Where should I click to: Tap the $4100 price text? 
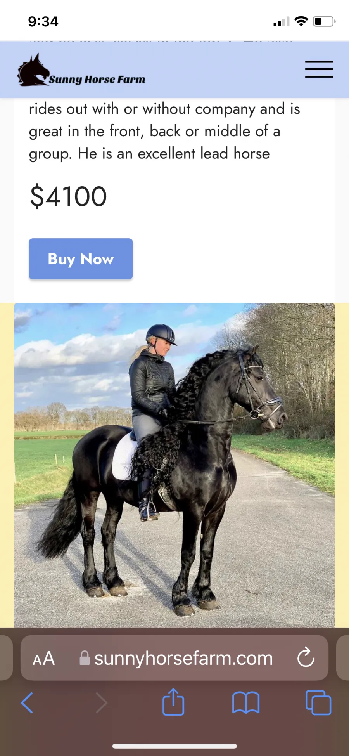68,196
